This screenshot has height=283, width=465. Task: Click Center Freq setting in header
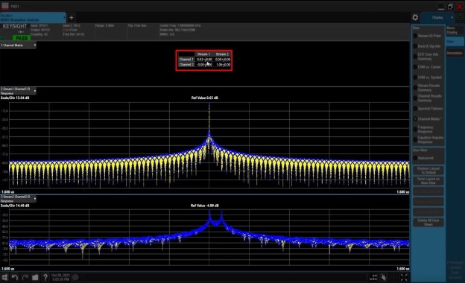180,25
